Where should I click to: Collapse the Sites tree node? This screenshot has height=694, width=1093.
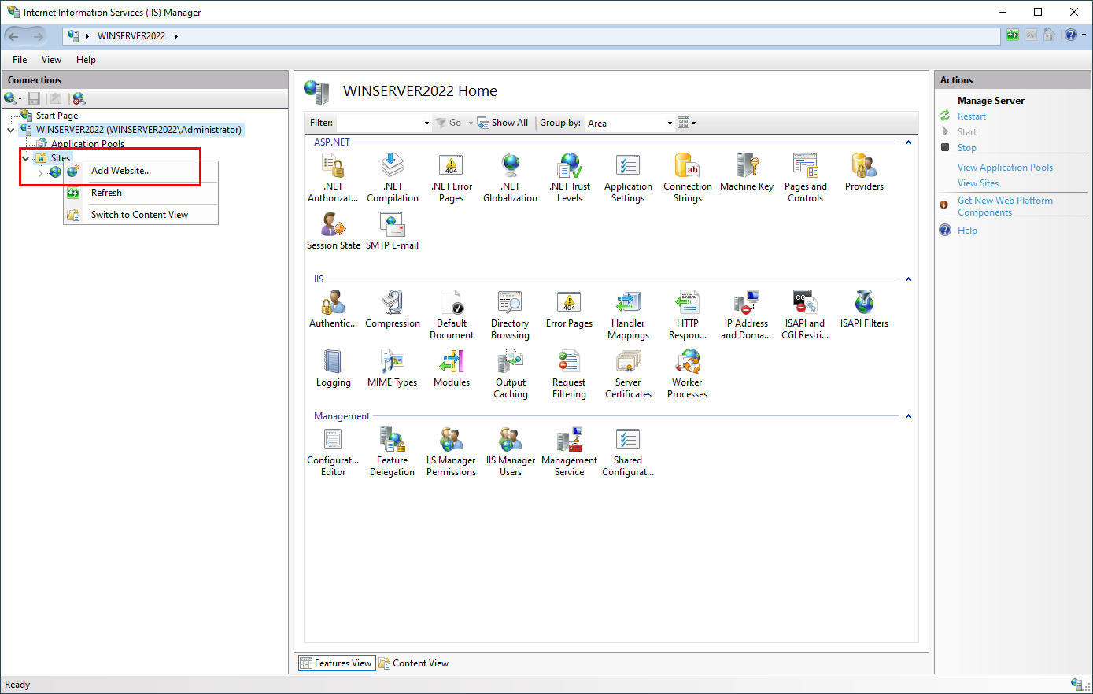[25, 158]
